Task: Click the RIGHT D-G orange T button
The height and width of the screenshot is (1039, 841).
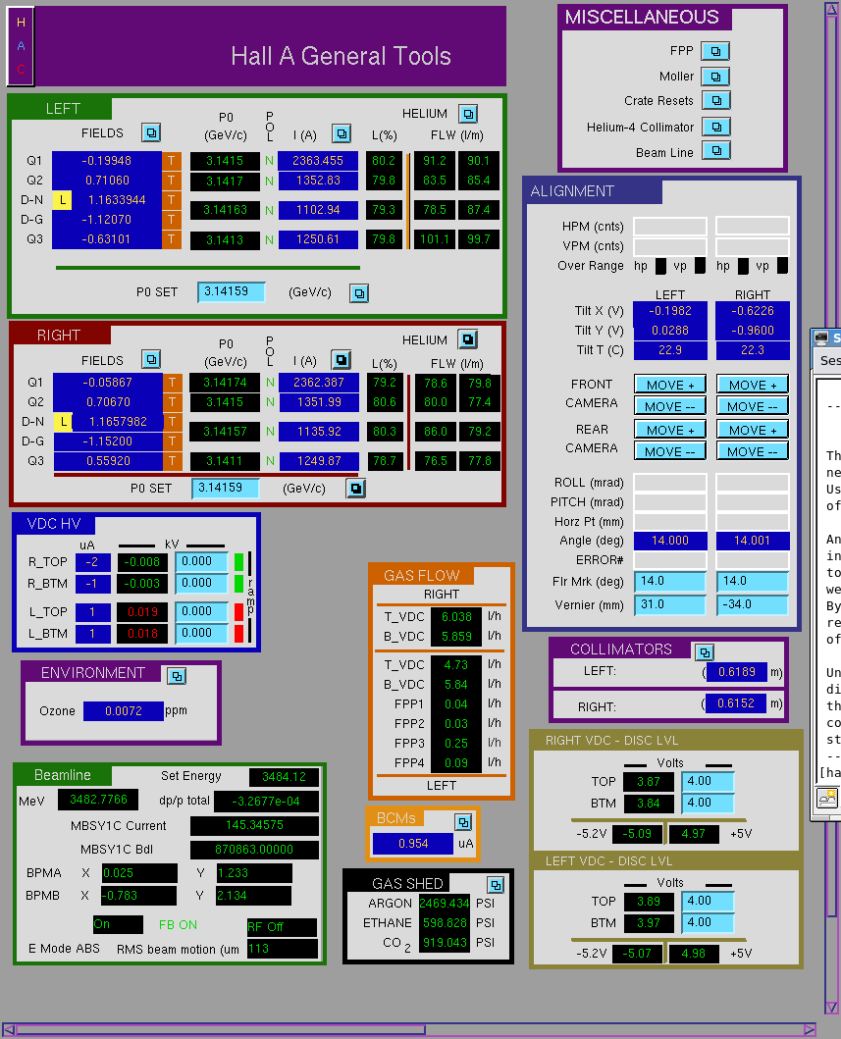Action: [173, 441]
